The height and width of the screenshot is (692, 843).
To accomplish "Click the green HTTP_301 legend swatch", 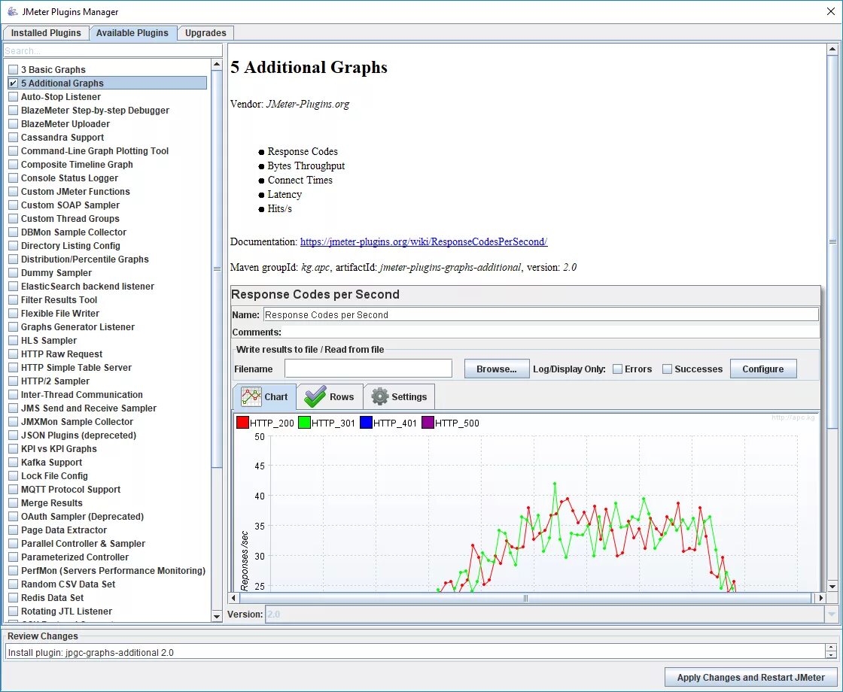I will click(304, 422).
